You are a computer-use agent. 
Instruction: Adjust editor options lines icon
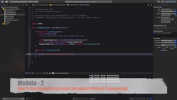point(148,5)
